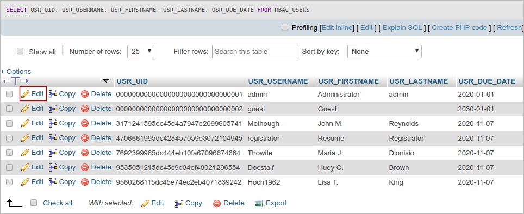The image size is (524, 214).
Task: Click Export icon in With selected bar
Action: tap(259, 203)
